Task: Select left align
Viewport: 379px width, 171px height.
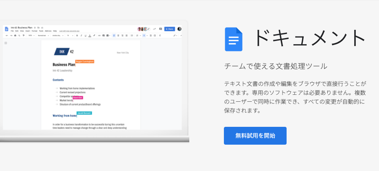Action: click(x=114, y=36)
